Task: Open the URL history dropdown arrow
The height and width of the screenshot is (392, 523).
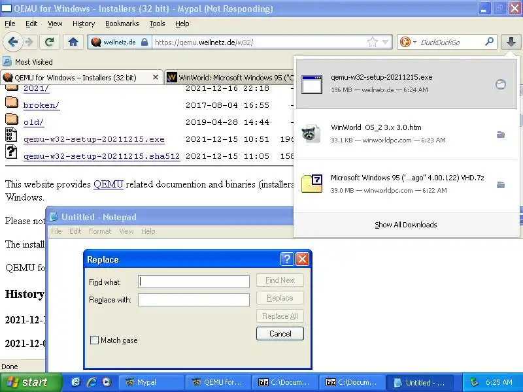Action: 386,42
